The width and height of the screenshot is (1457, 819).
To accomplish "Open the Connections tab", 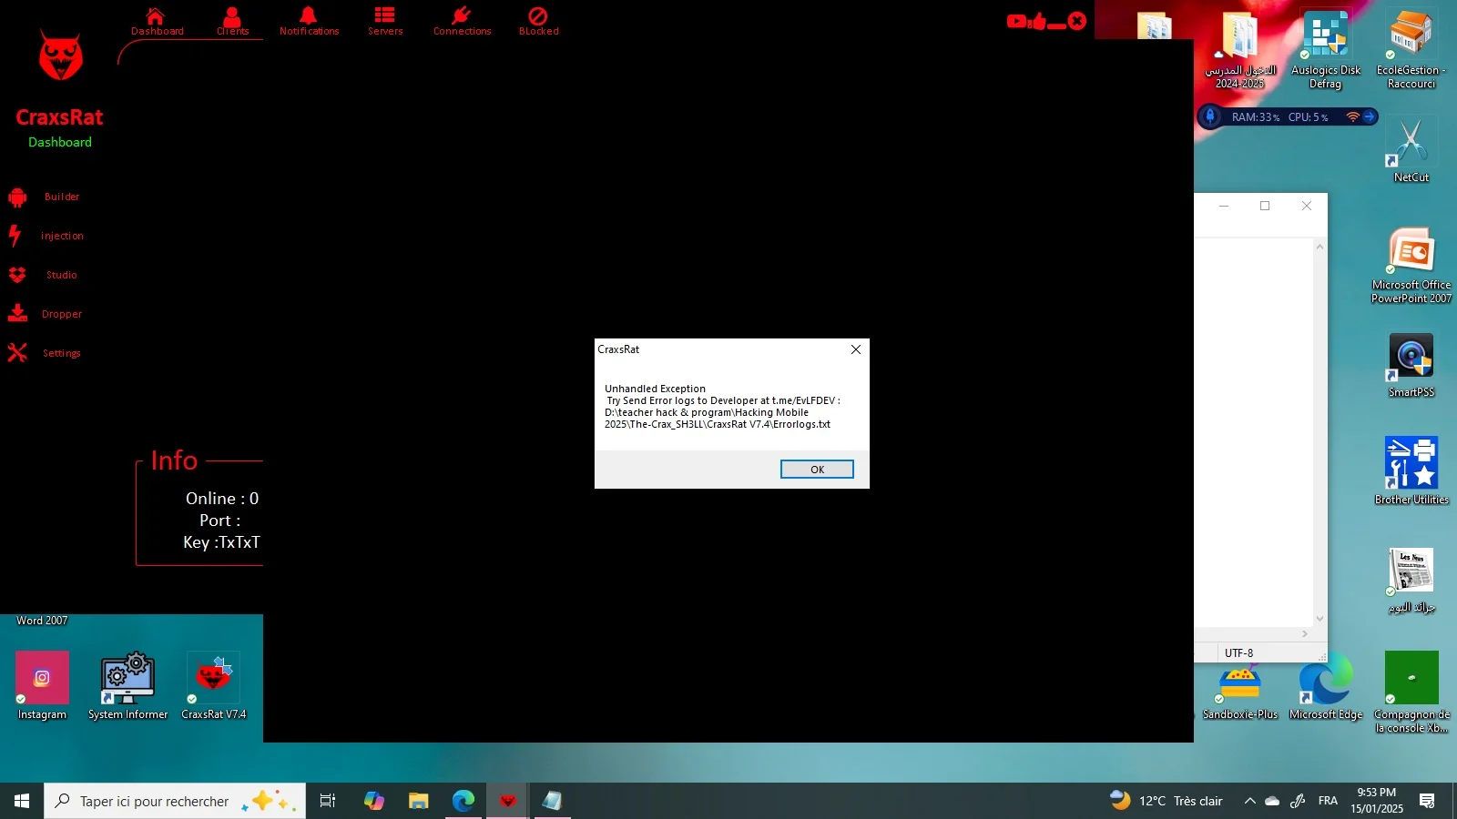I will coord(462,22).
